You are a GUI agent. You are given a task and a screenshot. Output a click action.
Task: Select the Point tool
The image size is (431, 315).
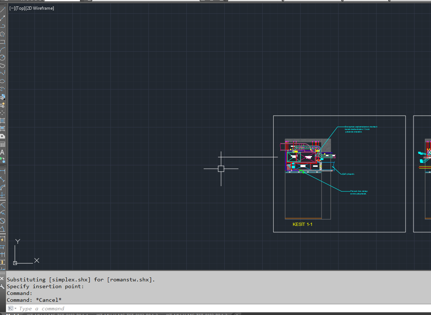(3, 113)
